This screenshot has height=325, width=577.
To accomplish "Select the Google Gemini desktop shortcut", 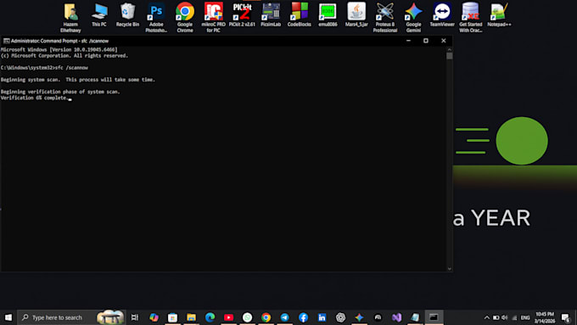I will coord(413,17).
